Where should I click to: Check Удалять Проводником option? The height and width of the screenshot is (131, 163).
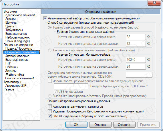[50, 111]
